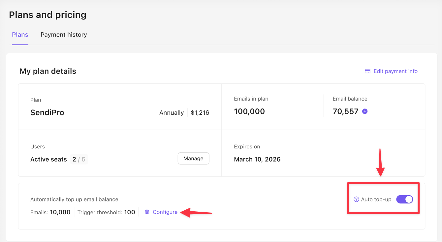Click the $1,216 annual price
The width and height of the screenshot is (442, 242).
pos(200,113)
